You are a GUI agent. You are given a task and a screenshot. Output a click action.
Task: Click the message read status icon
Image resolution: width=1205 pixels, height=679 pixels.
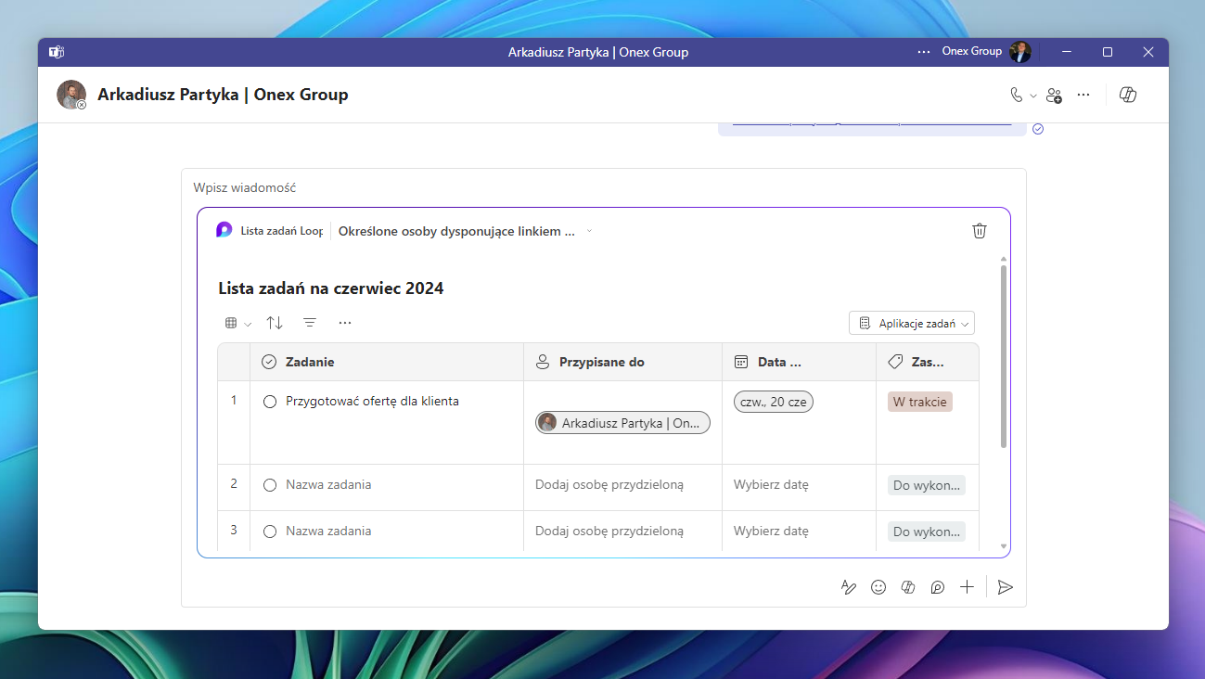[x=1038, y=129]
